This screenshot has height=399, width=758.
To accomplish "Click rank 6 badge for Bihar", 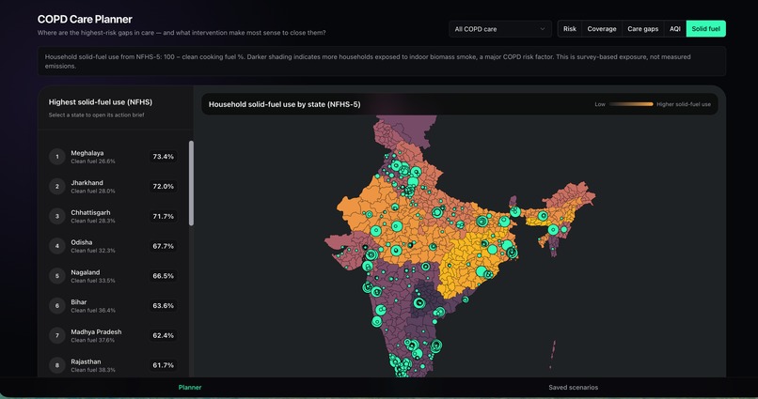I will click(57, 306).
